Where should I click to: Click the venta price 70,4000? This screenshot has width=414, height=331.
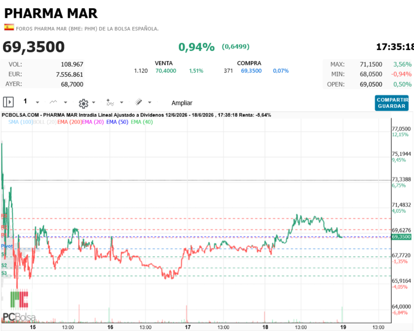(x=166, y=71)
